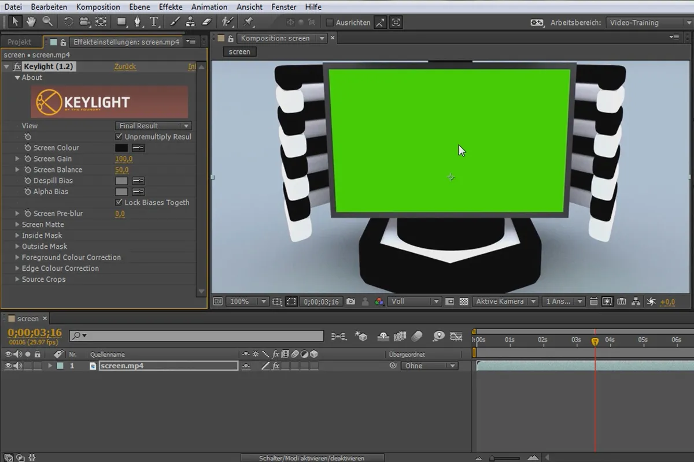This screenshot has height=462, width=694.
Task: Click the Despill Bias eyedropper
Action: (x=138, y=181)
